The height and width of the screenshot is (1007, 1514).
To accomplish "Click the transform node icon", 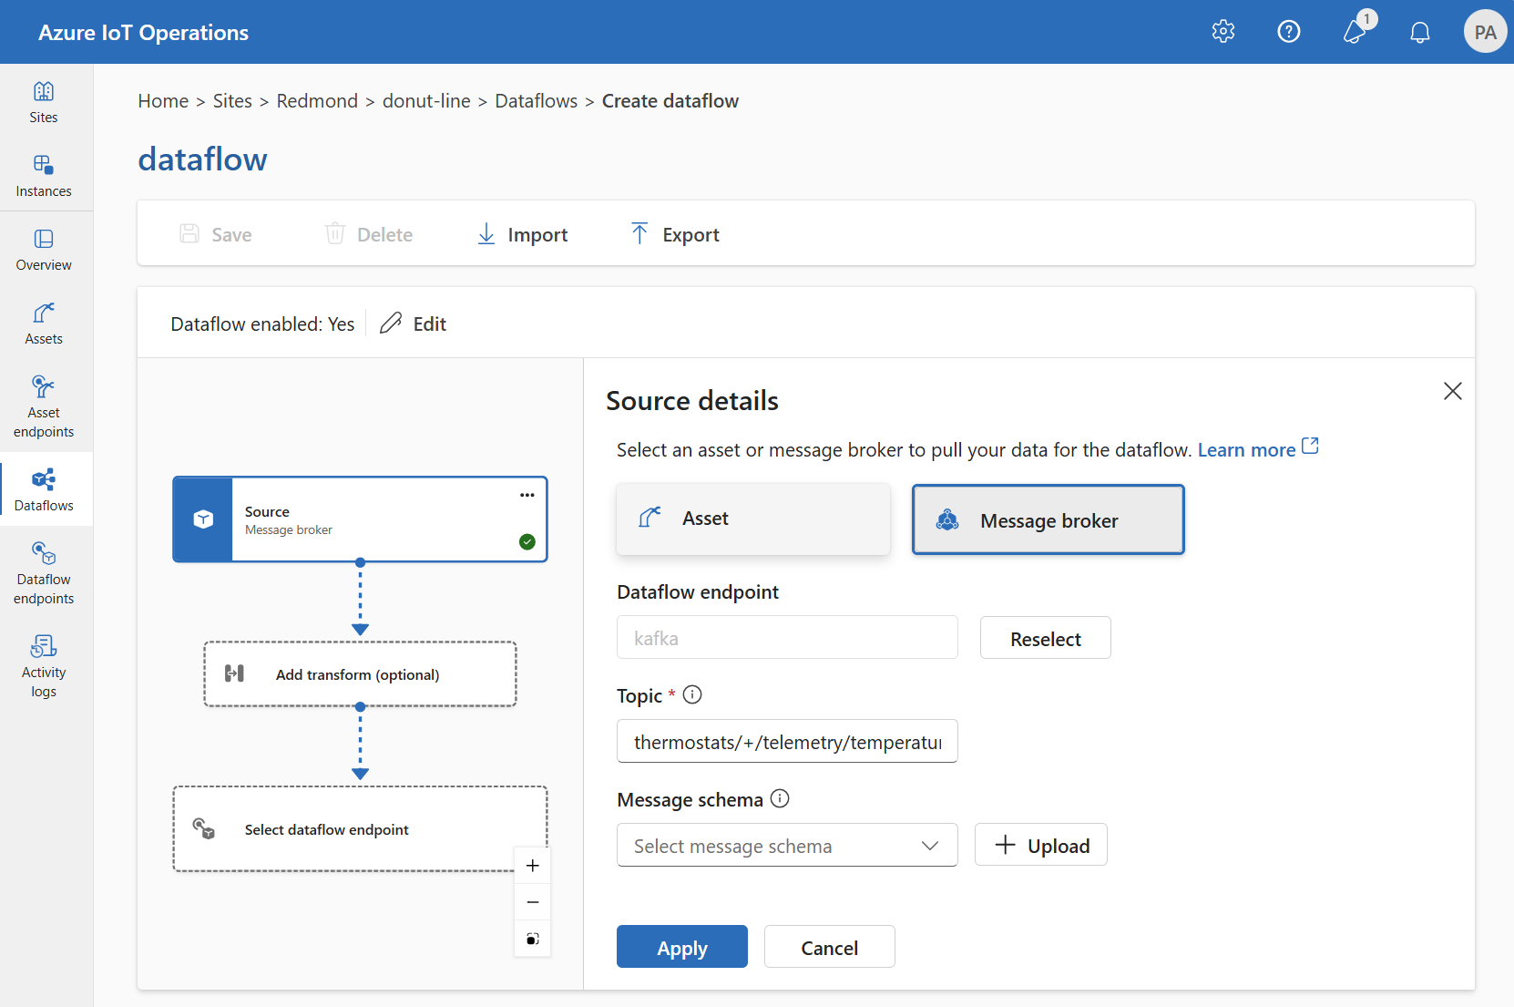I will 235,673.
